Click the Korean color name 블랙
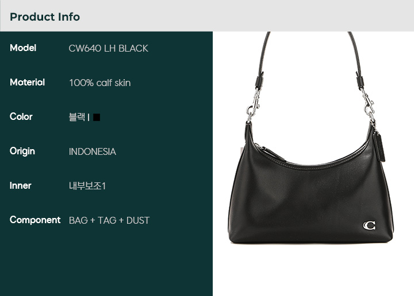 click(x=77, y=117)
